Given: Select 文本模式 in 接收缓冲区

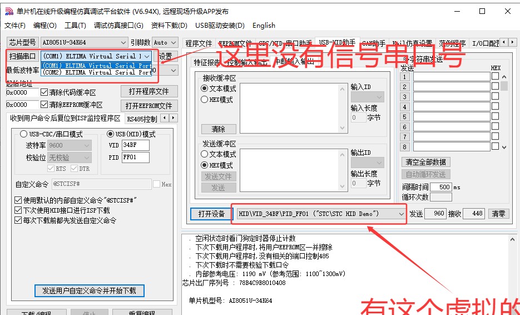Looking at the screenshot, I should (205, 88).
